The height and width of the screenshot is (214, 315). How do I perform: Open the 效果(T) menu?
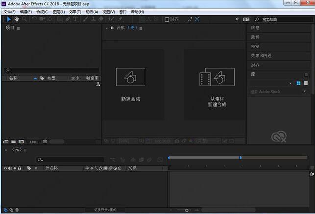point(75,11)
